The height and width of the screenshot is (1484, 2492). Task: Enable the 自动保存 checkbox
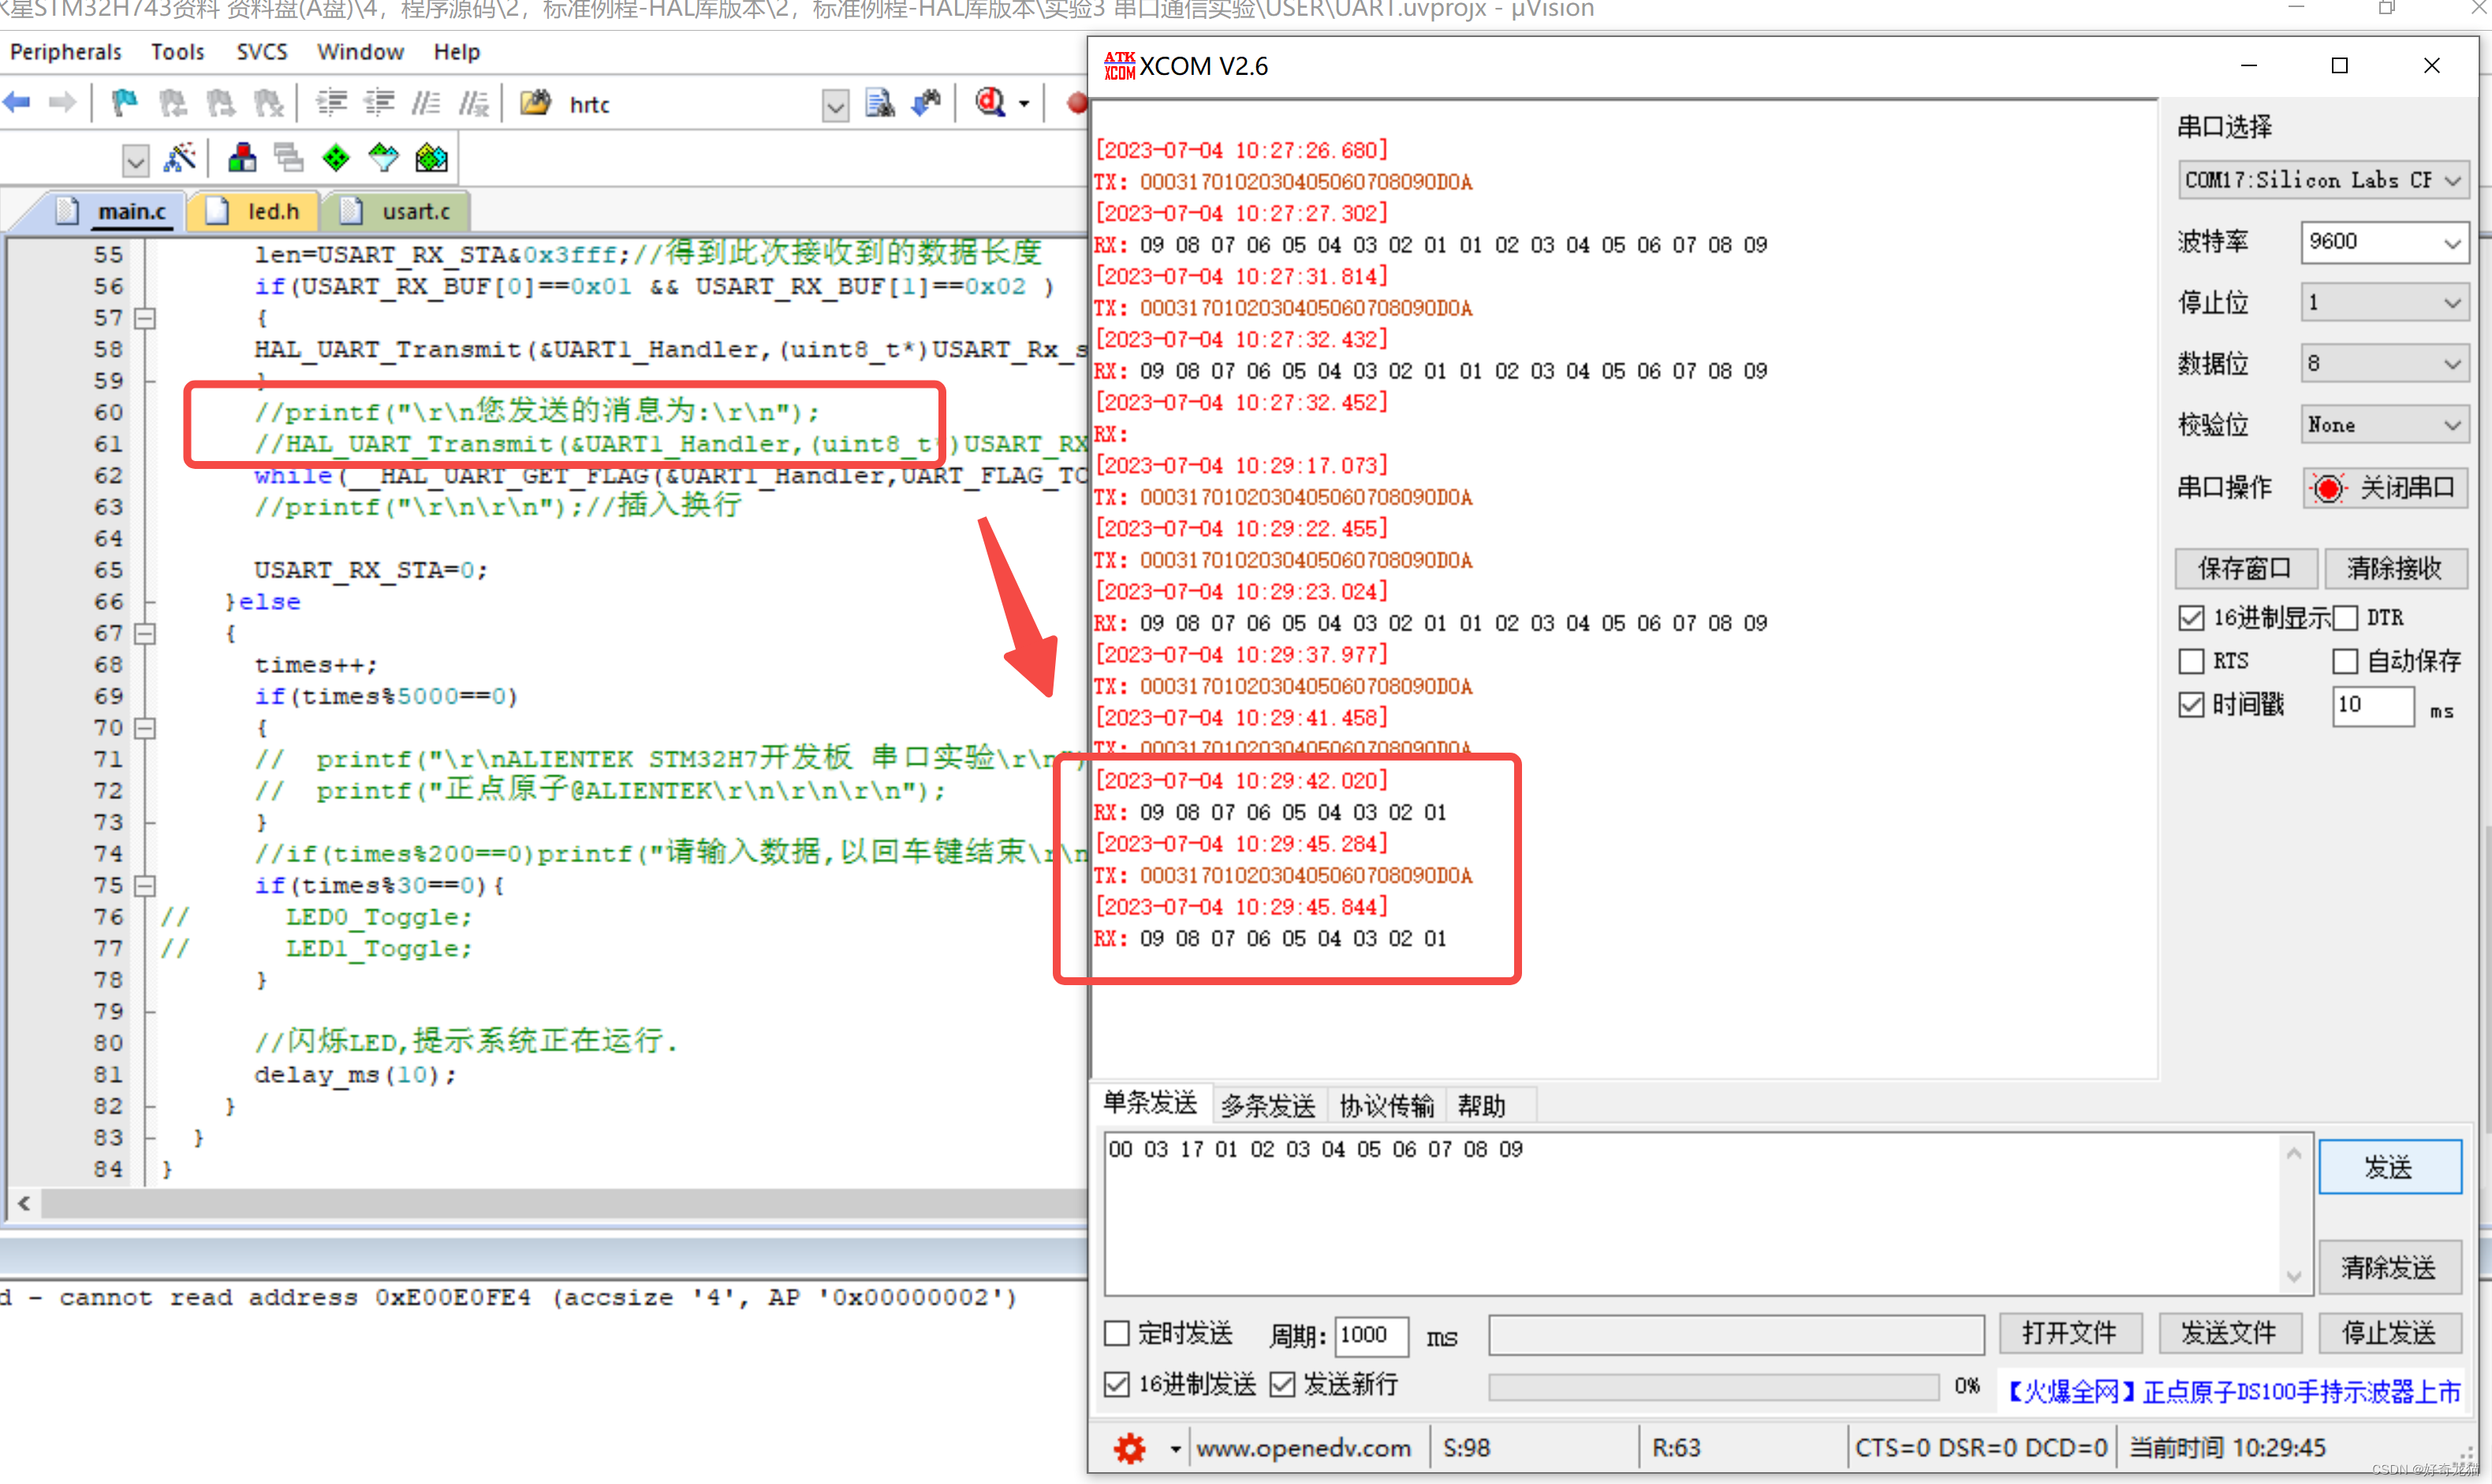pyautogui.click(x=2345, y=661)
